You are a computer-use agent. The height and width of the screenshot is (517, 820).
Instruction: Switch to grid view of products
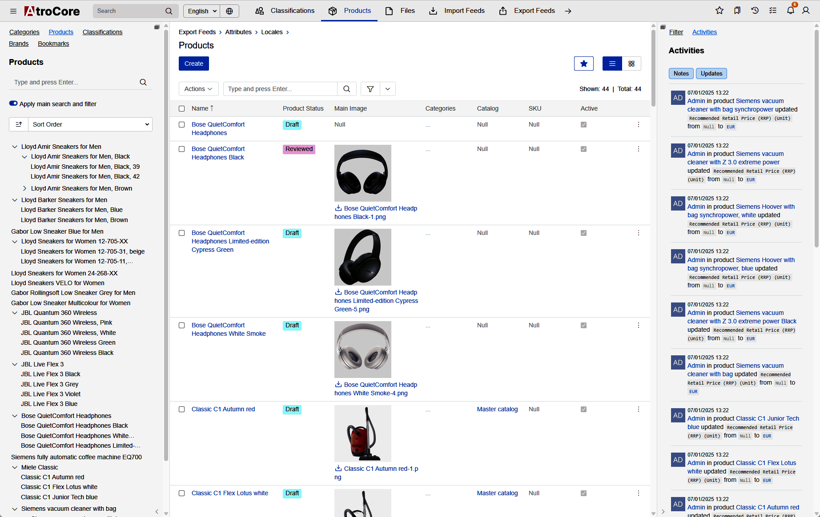pyautogui.click(x=631, y=64)
